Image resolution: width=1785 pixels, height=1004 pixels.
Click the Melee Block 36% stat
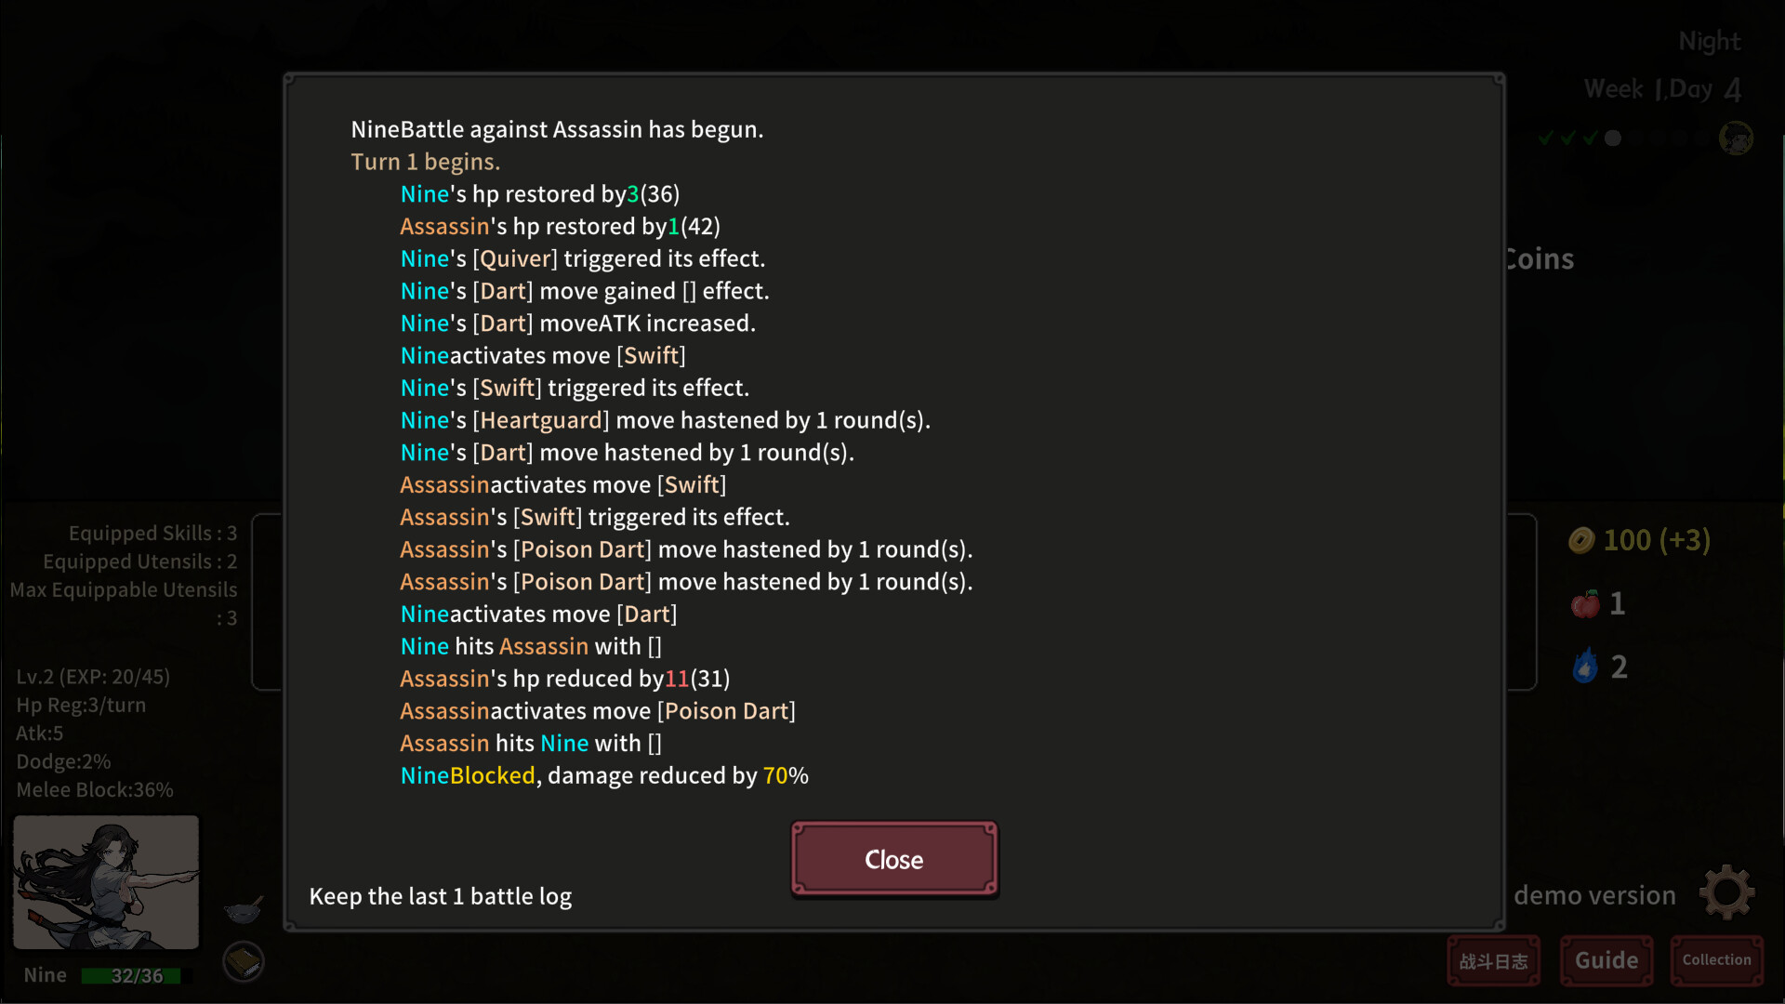coord(95,789)
